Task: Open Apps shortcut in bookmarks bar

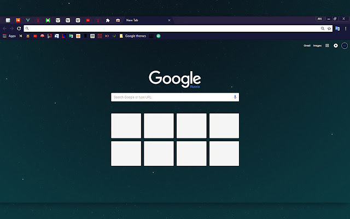Action: pos(9,36)
